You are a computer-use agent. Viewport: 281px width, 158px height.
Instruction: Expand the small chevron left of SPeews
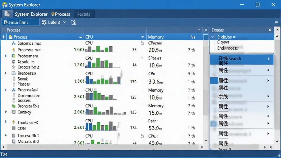pos(142,58)
